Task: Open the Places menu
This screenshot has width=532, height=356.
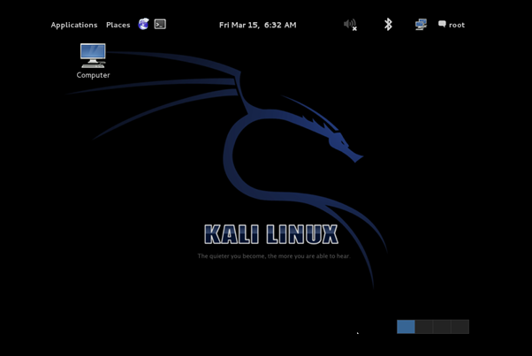Action: click(x=118, y=25)
